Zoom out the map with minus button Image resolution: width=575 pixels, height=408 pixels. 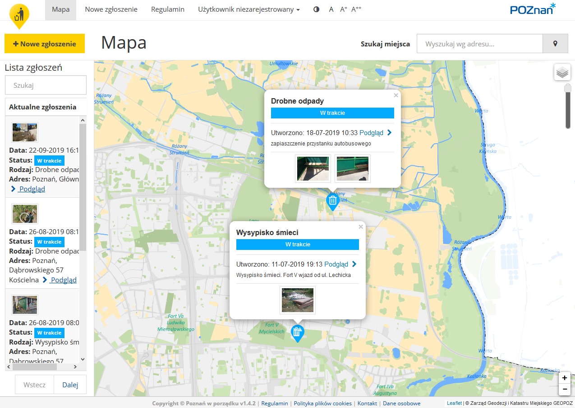click(564, 389)
